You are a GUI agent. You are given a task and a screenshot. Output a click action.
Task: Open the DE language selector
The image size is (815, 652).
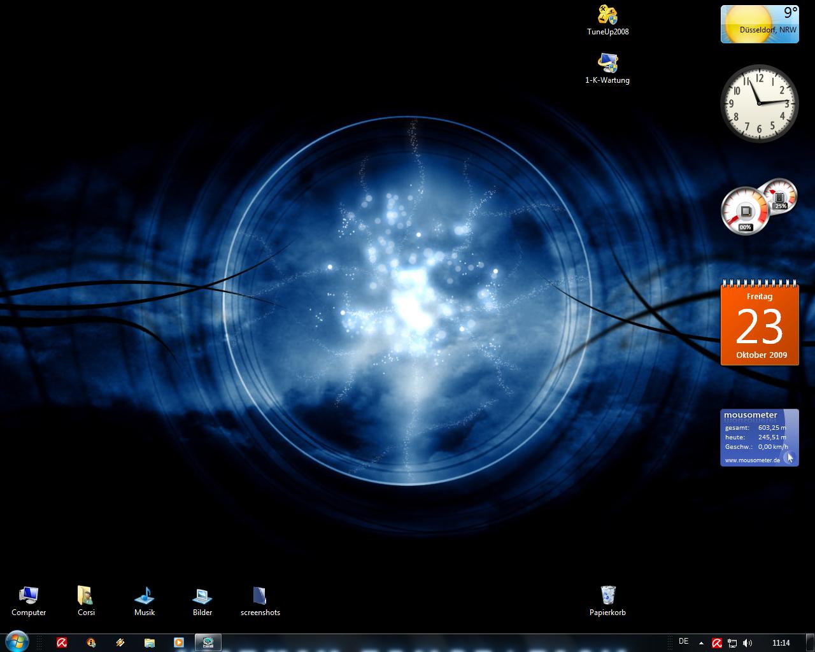[x=683, y=642]
